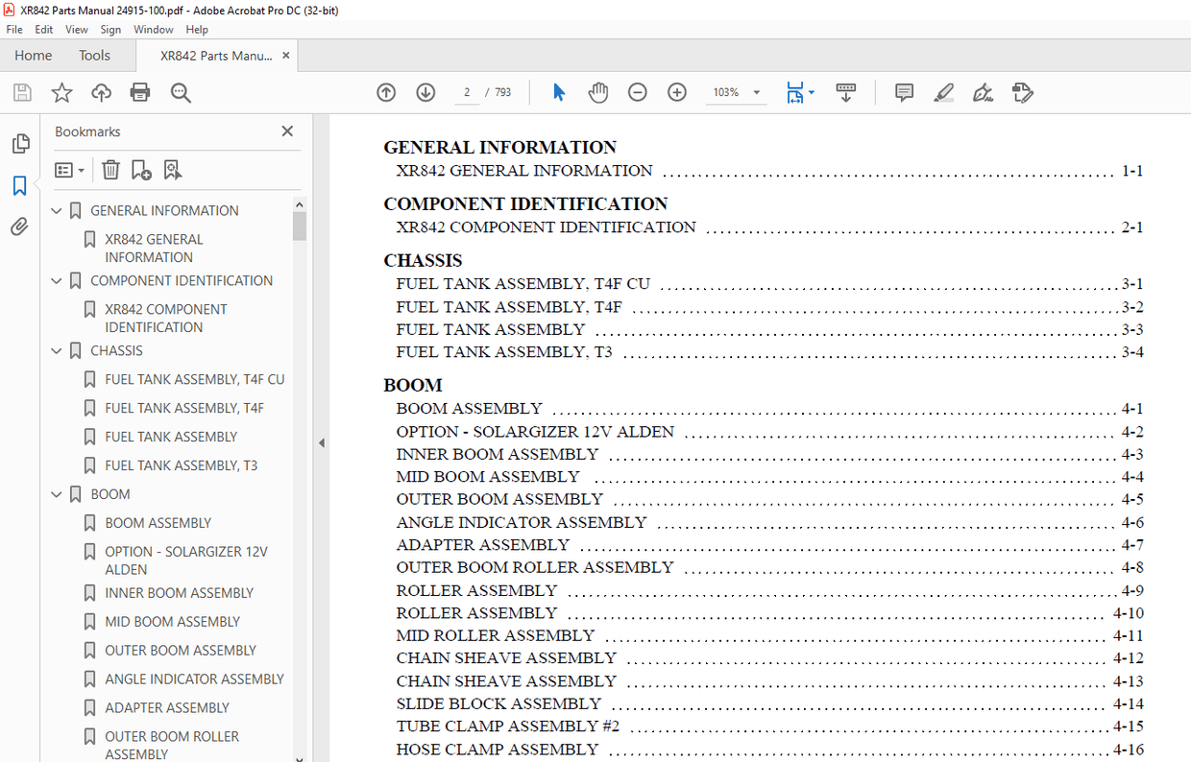Screen dimensions: 1191x762
Task: Select the Highlight text pen tool
Action: click(943, 92)
